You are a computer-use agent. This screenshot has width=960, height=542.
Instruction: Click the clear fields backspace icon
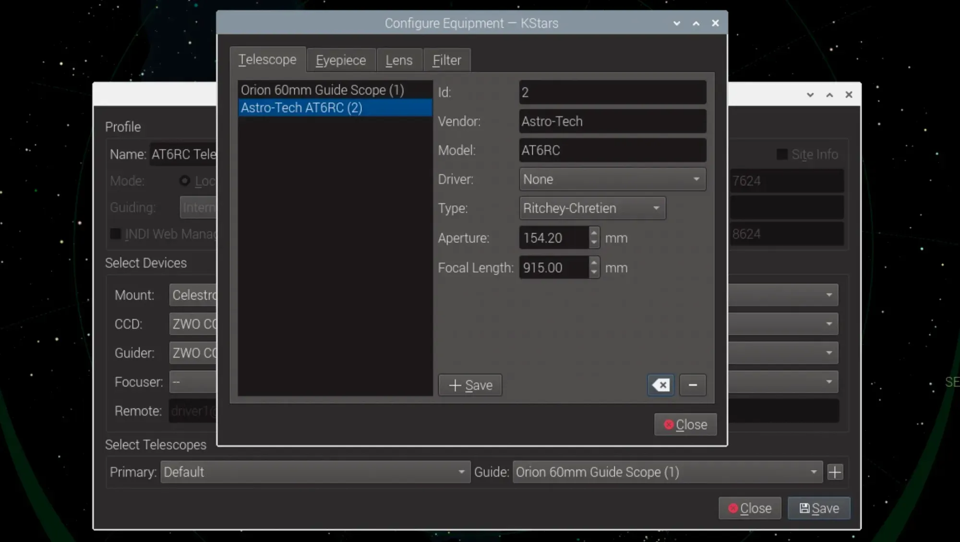[660, 385]
